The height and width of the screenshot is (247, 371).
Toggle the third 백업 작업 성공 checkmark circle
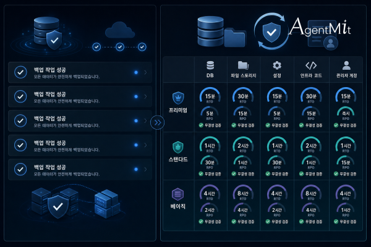click(20, 121)
